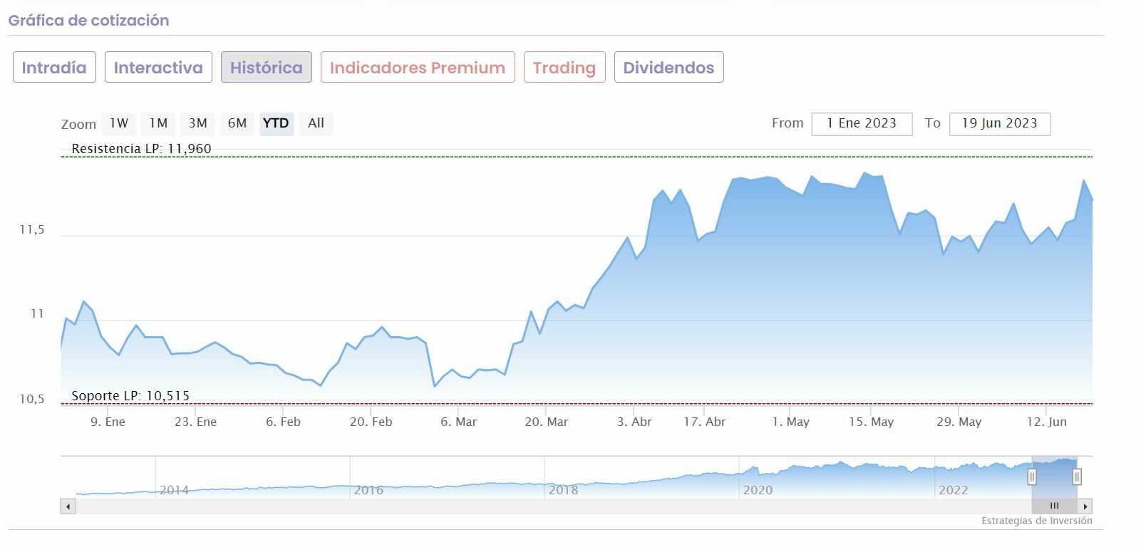This screenshot has width=1141, height=547.
Task: Click the Trading tab
Action: click(564, 68)
